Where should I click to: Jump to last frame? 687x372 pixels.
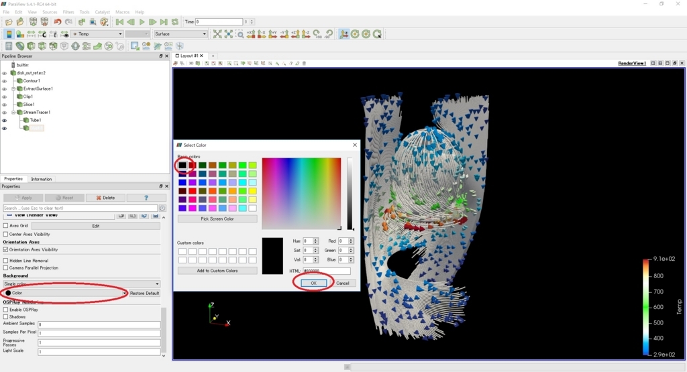pyautogui.click(x=164, y=22)
